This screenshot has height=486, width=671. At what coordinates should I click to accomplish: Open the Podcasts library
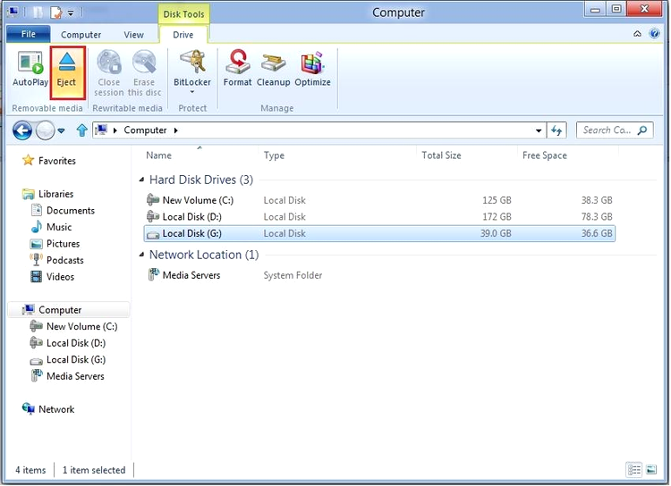tap(56, 260)
